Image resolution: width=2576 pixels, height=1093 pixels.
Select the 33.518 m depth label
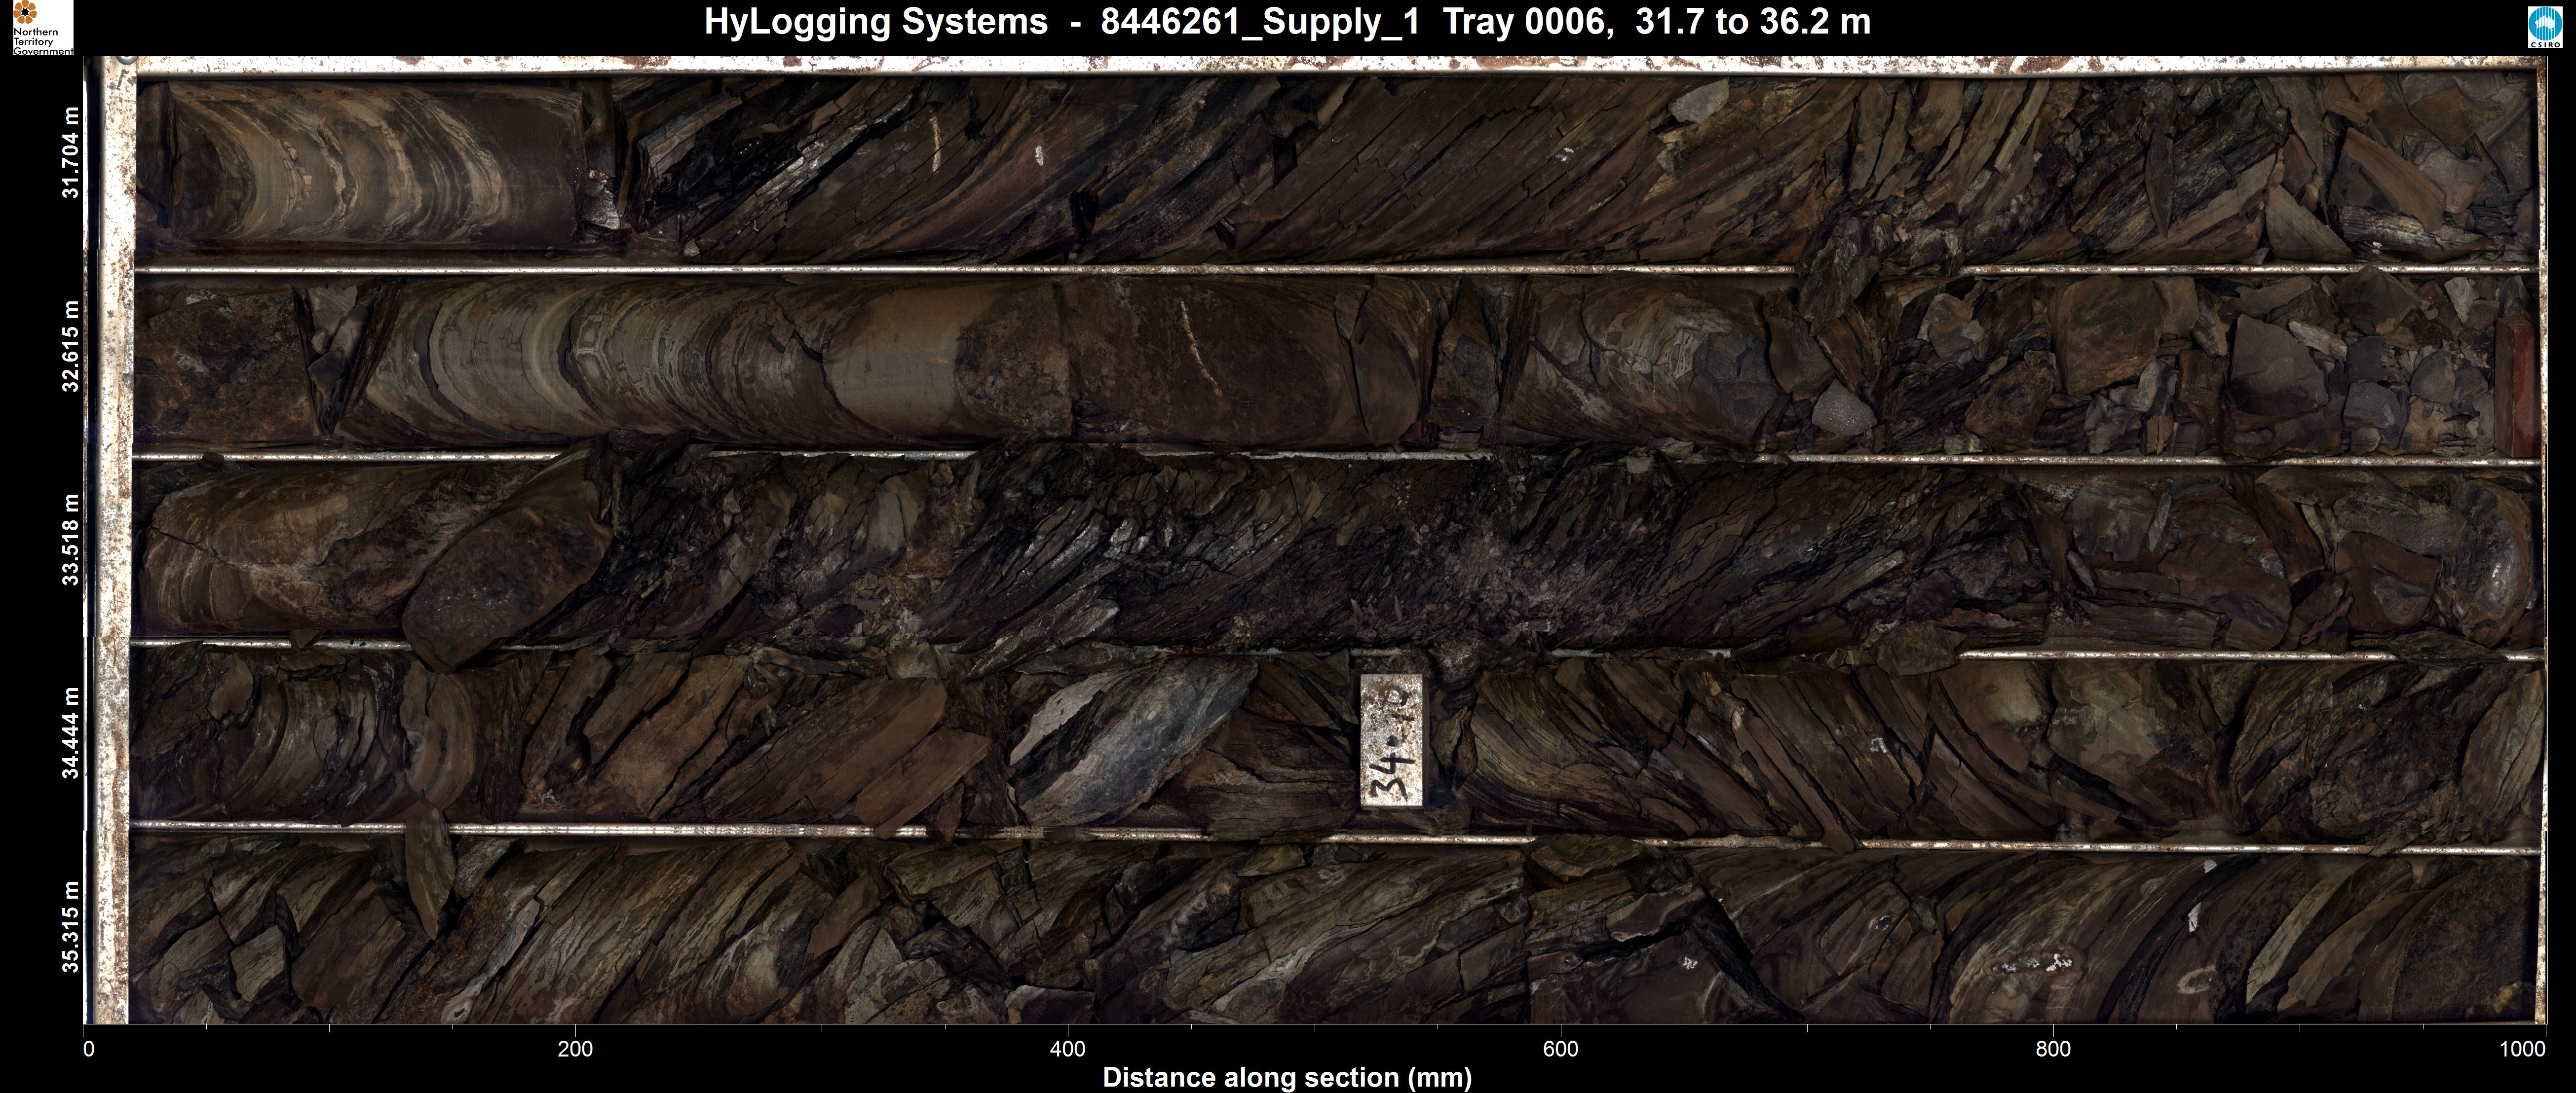[71, 540]
